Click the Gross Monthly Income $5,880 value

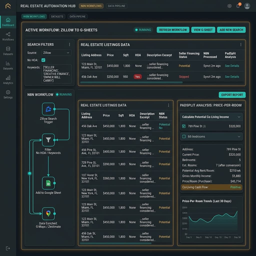(x=236, y=176)
